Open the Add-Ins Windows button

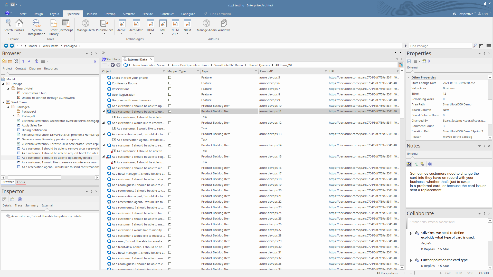coord(224,26)
